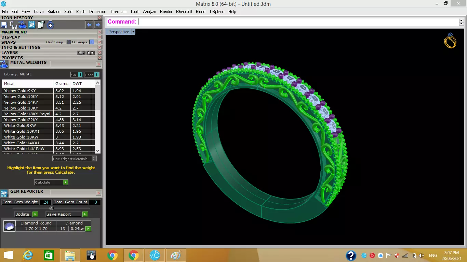Open the Paint palette icon in taskbar
The width and height of the screenshot is (467, 262).
[176, 255]
